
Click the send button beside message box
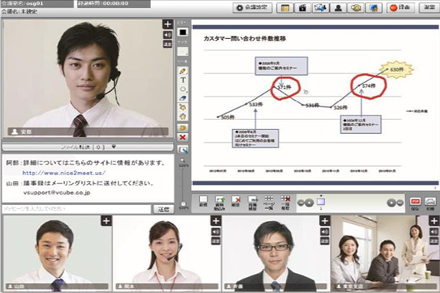163,209
